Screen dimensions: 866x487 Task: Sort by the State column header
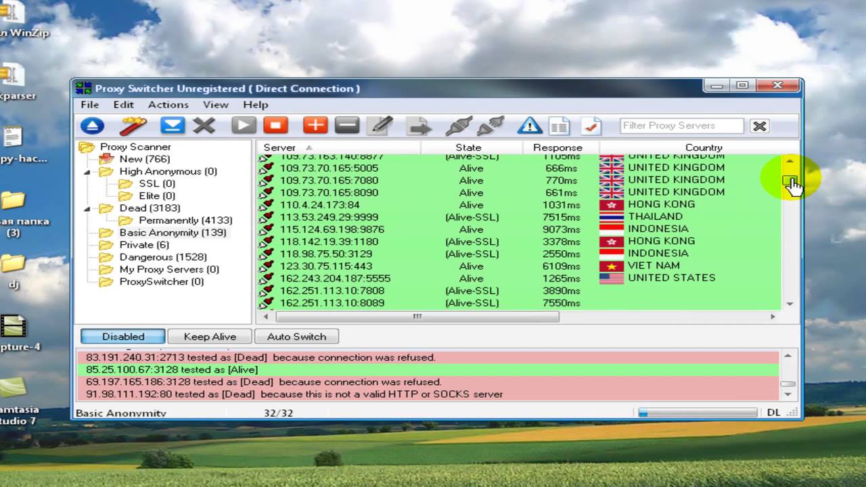click(472, 147)
